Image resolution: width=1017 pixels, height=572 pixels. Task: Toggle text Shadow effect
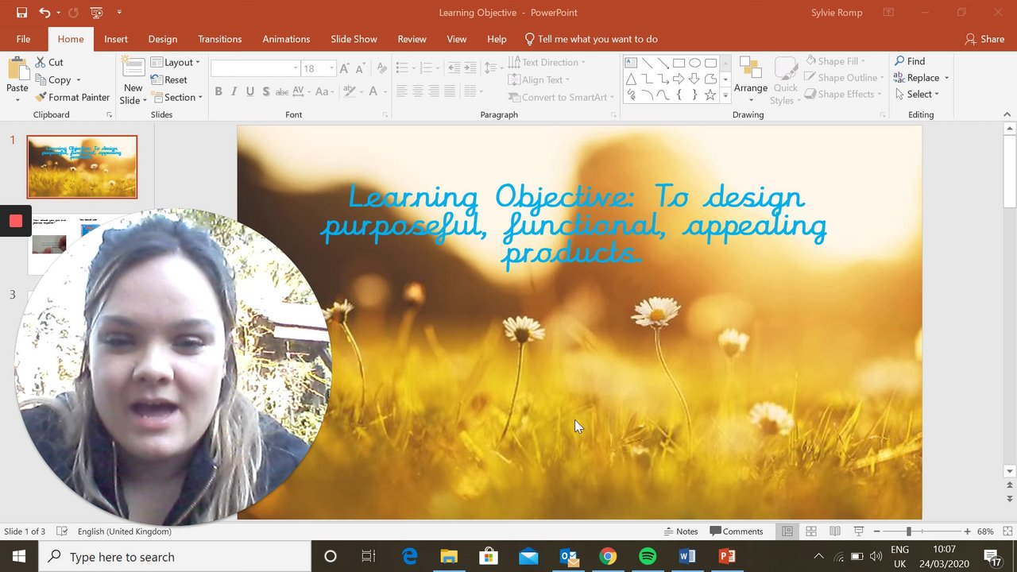(266, 92)
